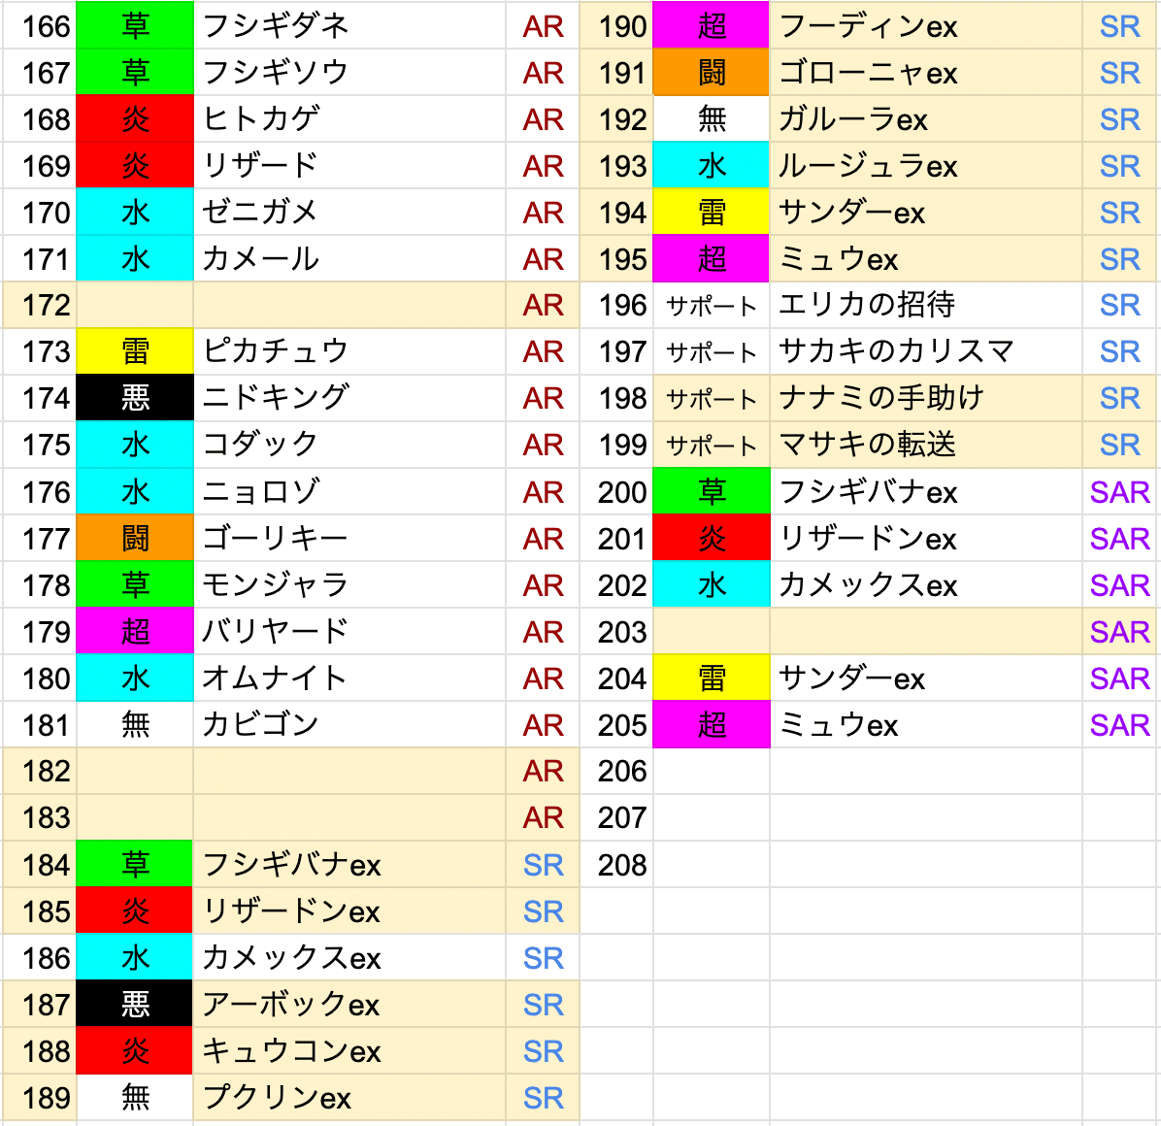Screen dimensions: 1161x1126
Task: Click the エリカの招待 cell
Action: tap(925, 305)
